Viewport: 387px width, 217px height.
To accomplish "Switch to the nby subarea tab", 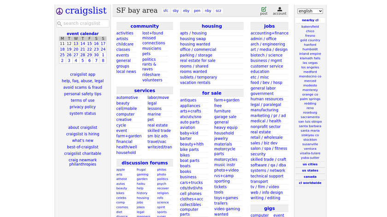I will (x=208, y=11).
